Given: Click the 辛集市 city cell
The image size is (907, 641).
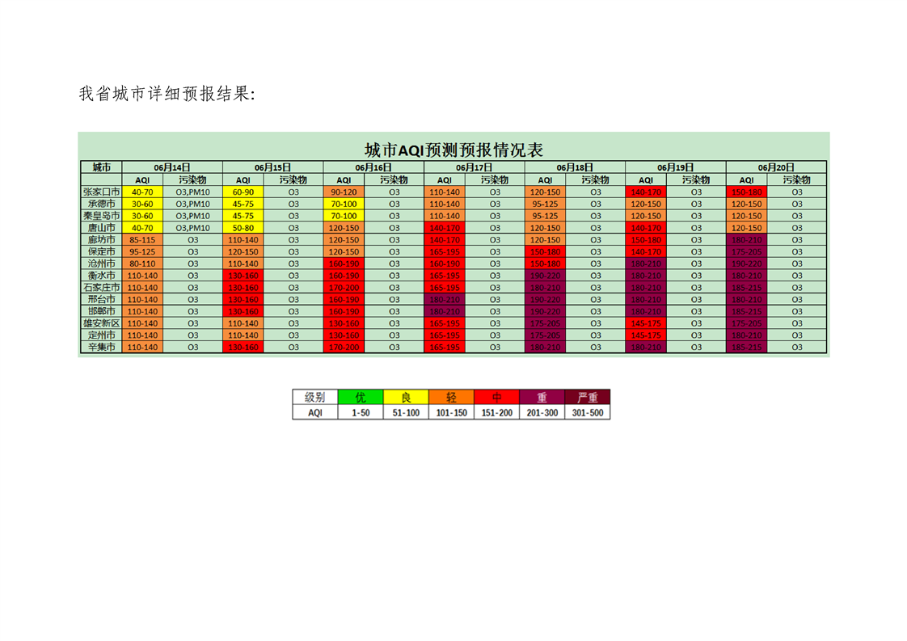Looking at the screenshot, I should [x=101, y=347].
